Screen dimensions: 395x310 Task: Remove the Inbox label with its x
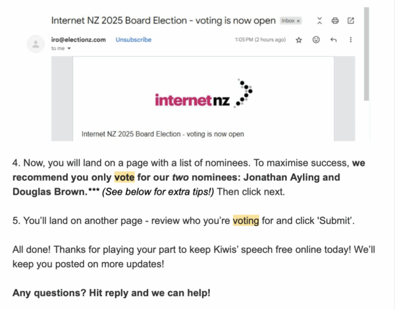tap(298, 21)
